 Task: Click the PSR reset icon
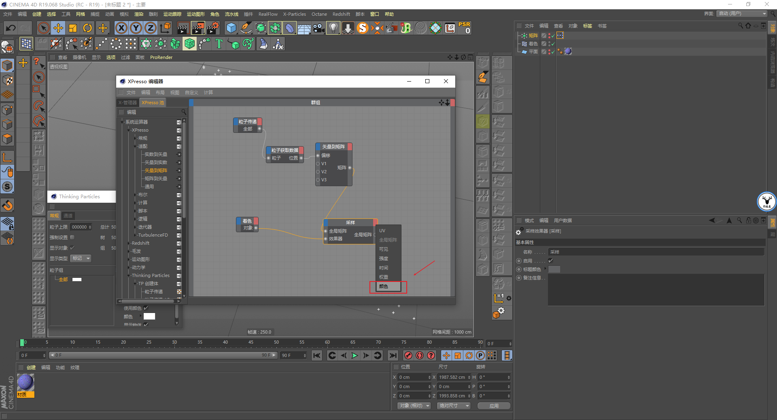click(464, 28)
